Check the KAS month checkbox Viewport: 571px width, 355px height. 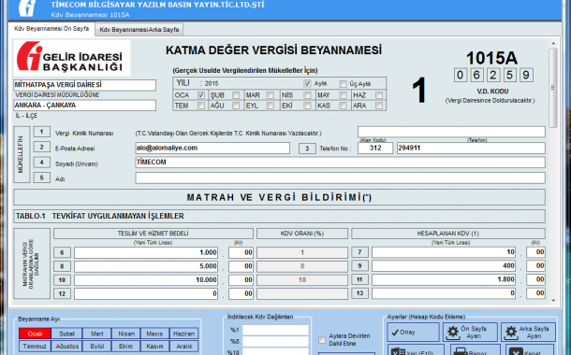(x=343, y=106)
